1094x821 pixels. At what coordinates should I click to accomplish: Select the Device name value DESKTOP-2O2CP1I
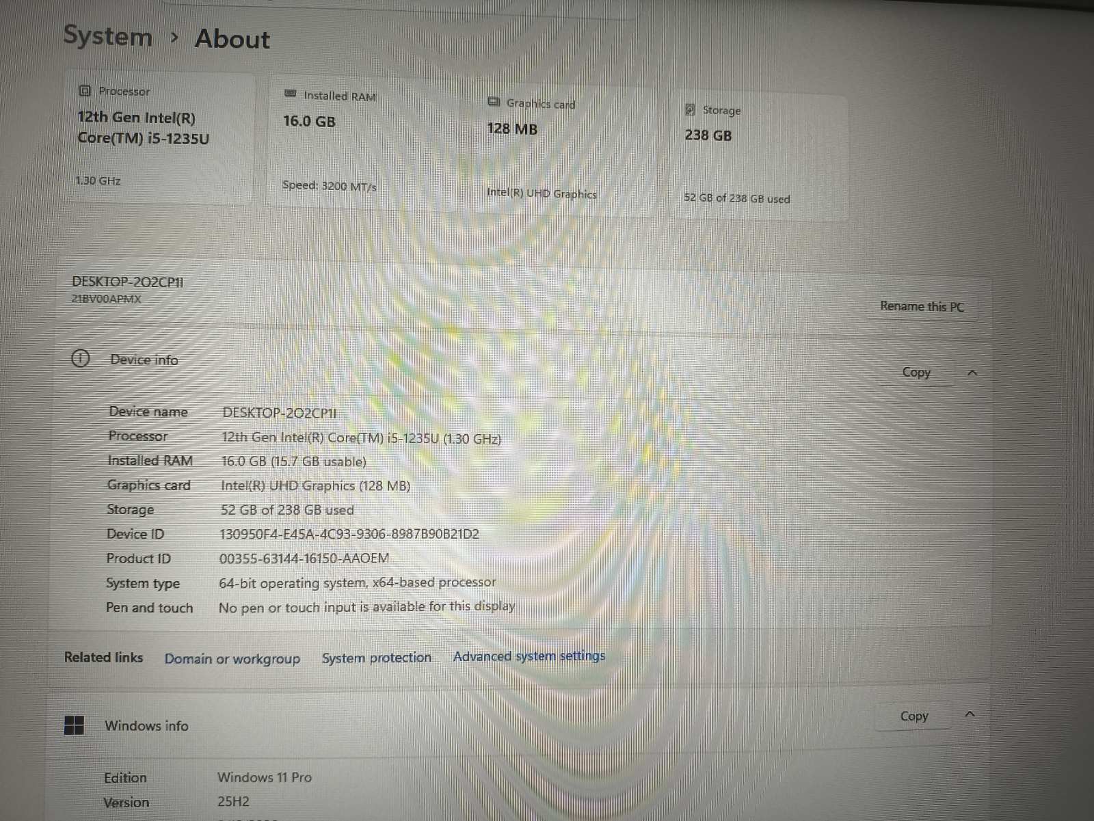tap(280, 414)
